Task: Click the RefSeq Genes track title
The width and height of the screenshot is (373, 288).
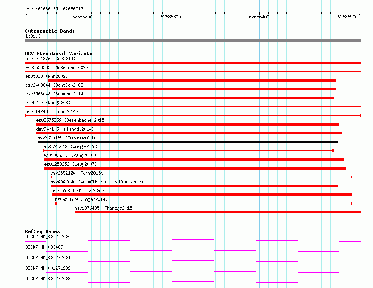Action: click(42, 231)
